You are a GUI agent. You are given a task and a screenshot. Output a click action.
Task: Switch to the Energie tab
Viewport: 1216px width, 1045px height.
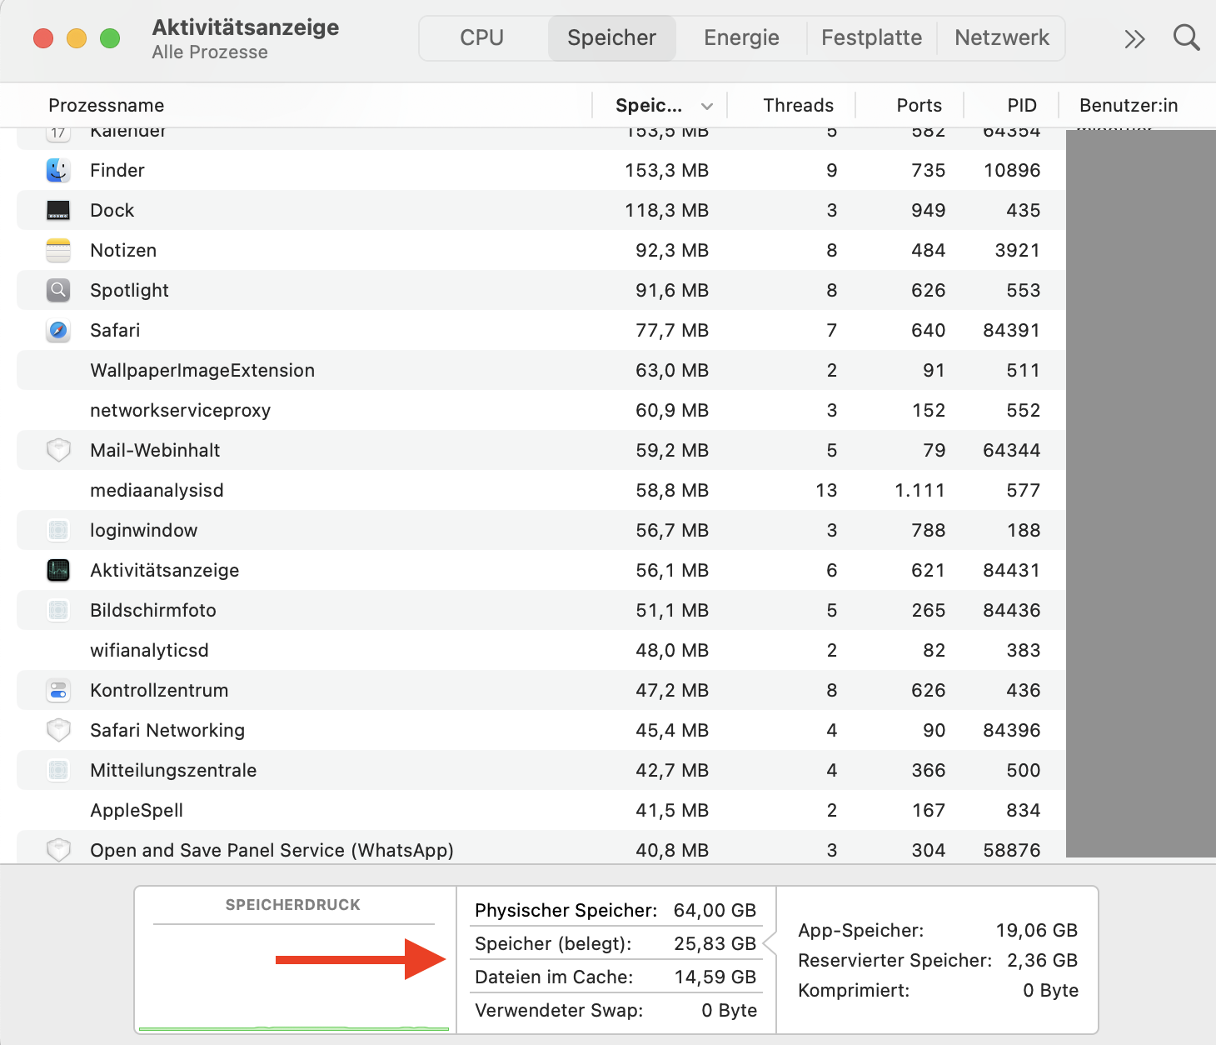pos(741,38)
